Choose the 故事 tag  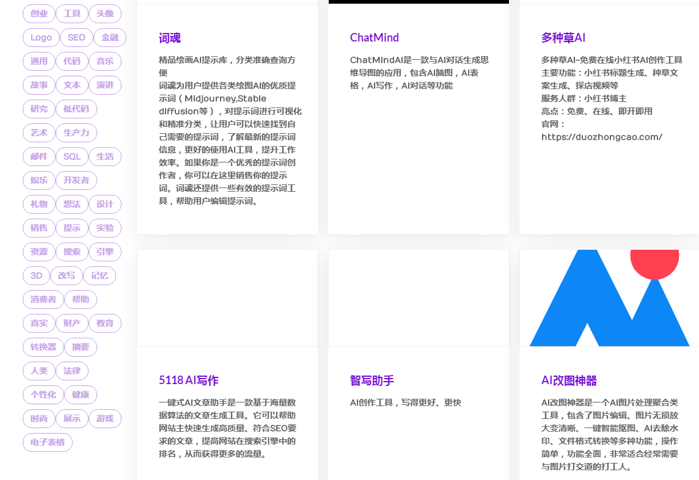pos(38,85)
